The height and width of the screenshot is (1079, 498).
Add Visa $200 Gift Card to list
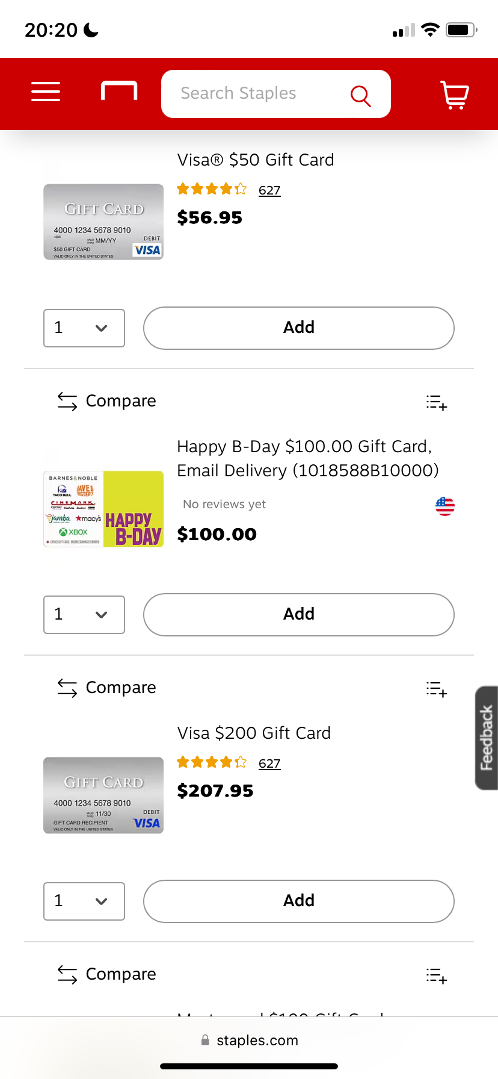437,689
